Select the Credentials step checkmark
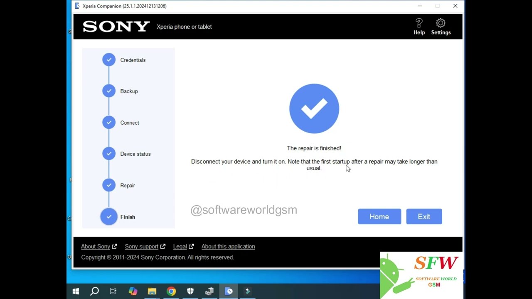 point(109,60)
